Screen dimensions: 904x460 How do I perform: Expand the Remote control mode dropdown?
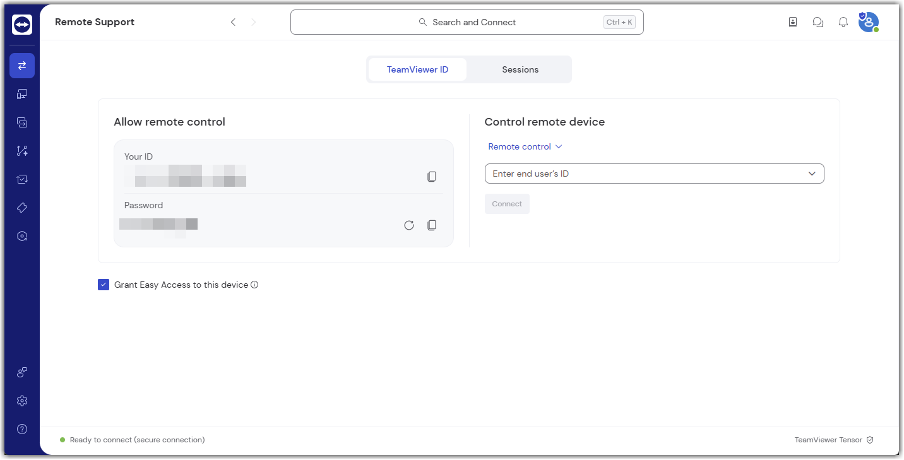pos(525,146)
